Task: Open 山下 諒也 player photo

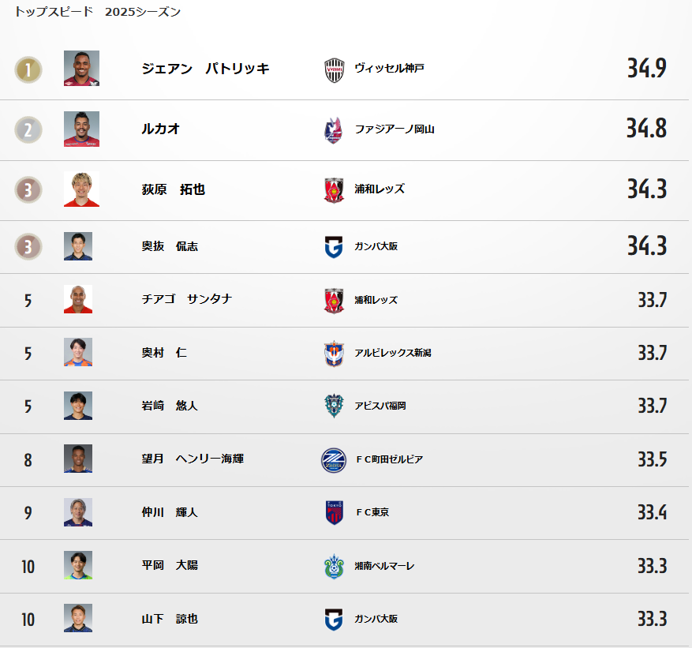Action: click(x=78, y=618)
